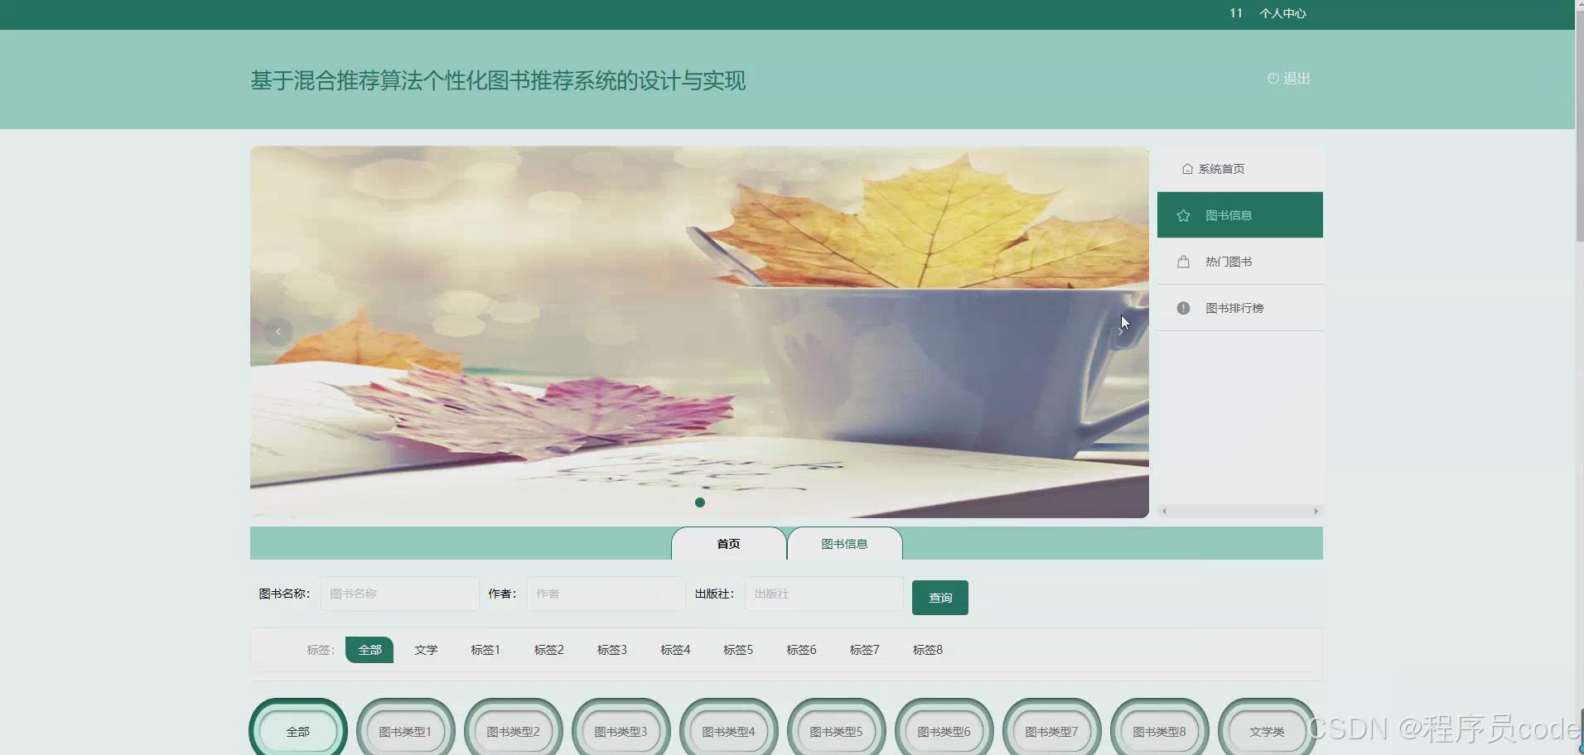Open 热门图书 in the sidebar
This screenshot has height=755, width=1584.
[1240, 262]
